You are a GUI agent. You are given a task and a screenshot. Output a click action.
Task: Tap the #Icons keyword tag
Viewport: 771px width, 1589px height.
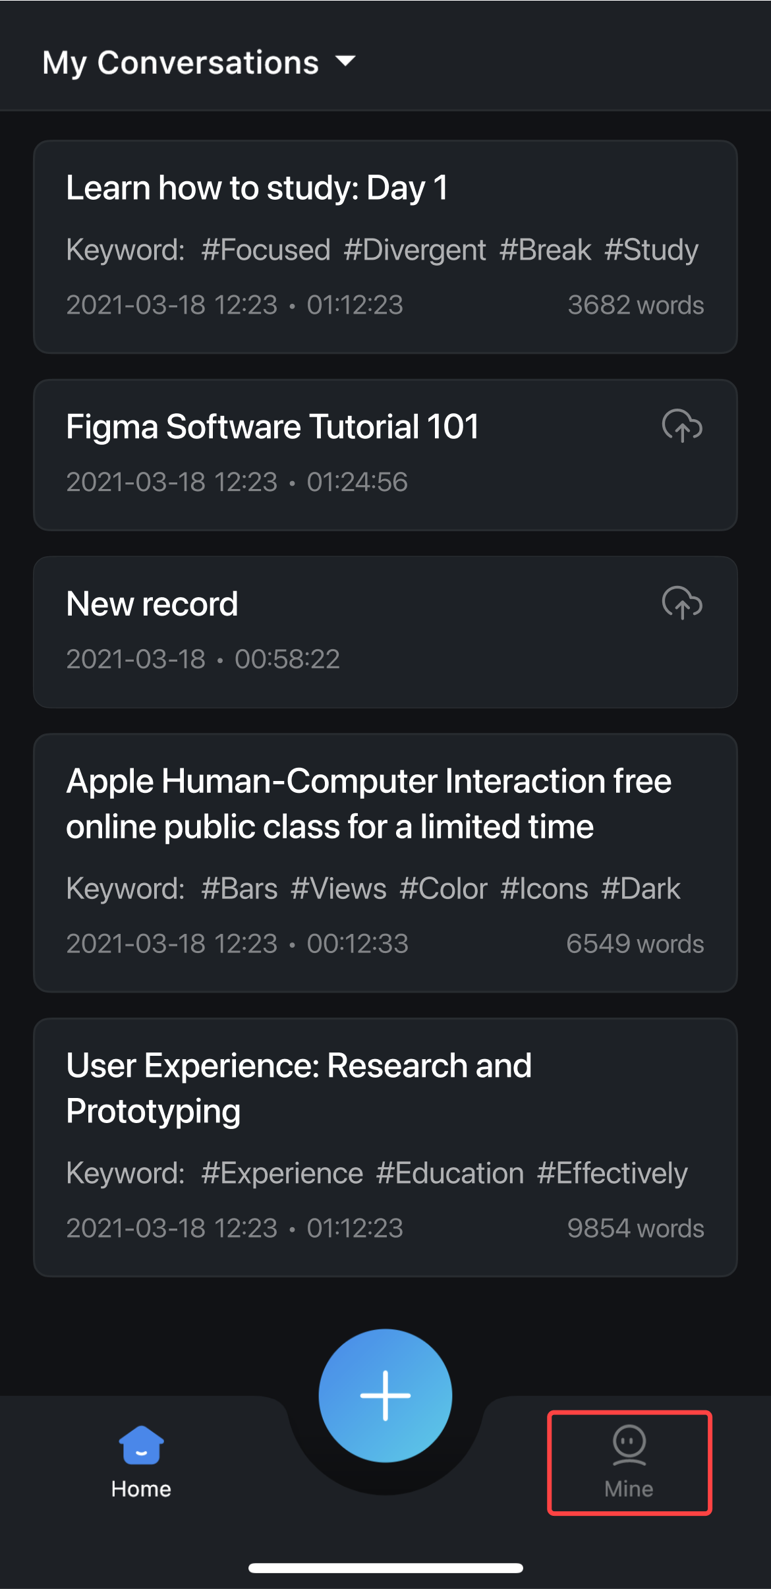(544, 888)
